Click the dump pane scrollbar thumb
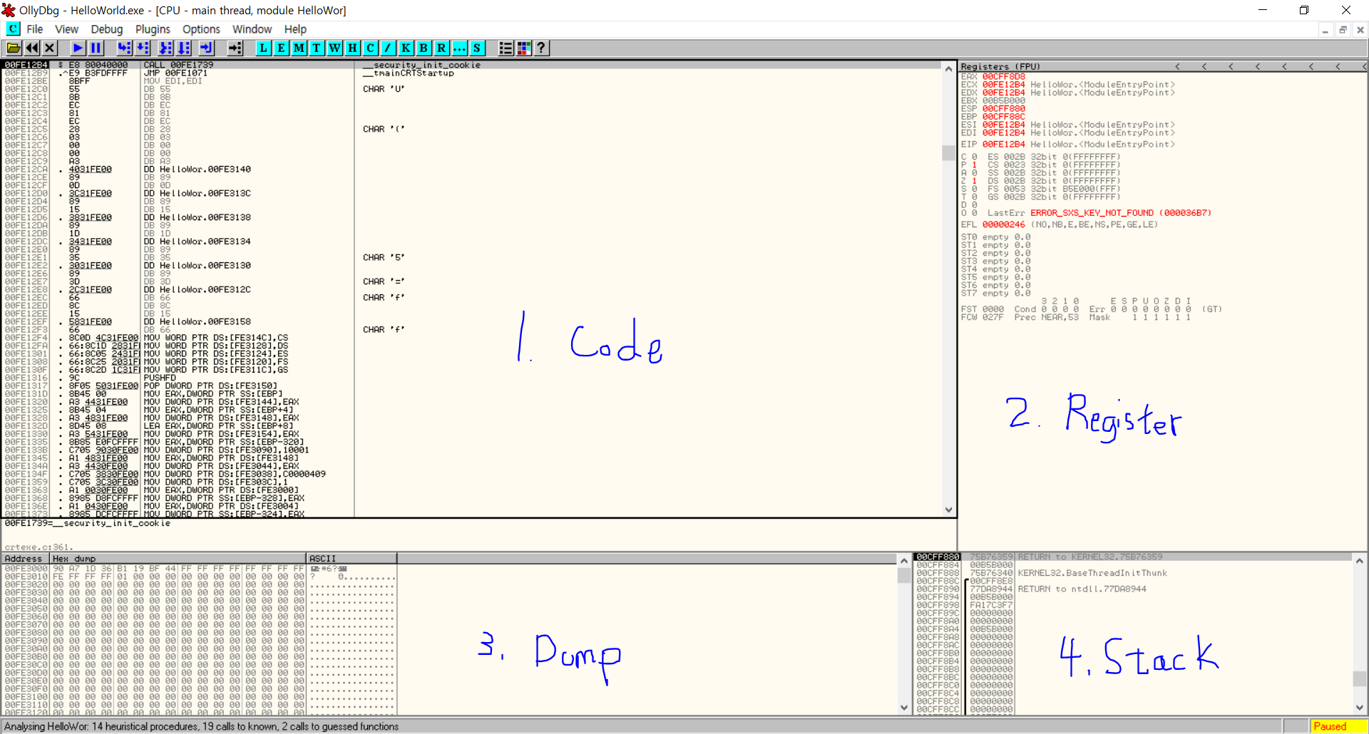1369x734 pixels. pyautogui.click(x=904, y=575)
